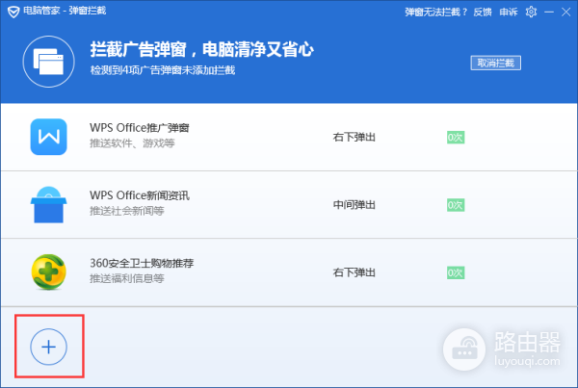Click 右下弹出 label in 360安全卫士 row

coord(355,272)
